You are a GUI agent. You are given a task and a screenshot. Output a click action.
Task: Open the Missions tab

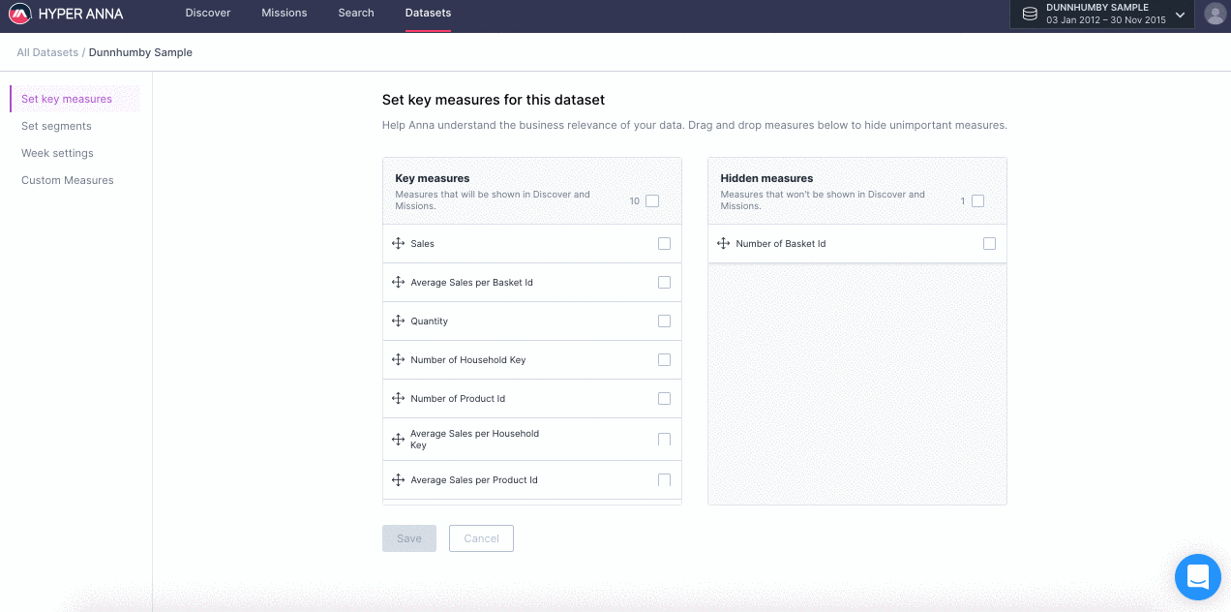click(285, 14)
